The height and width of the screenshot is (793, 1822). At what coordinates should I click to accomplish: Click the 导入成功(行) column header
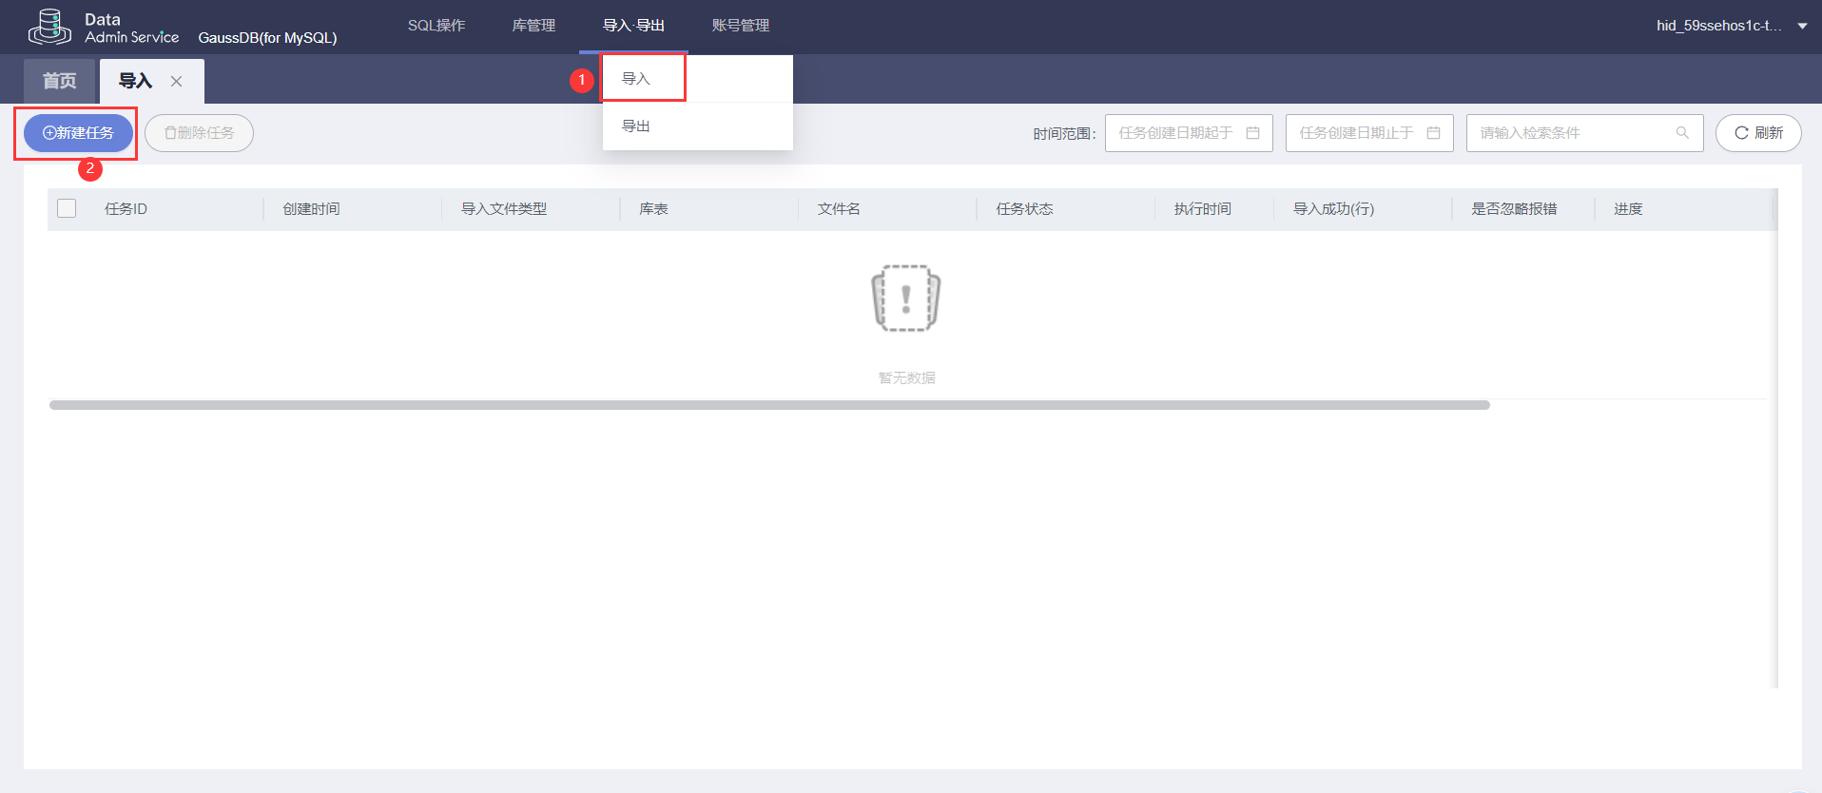click(x=1333, y=209)
